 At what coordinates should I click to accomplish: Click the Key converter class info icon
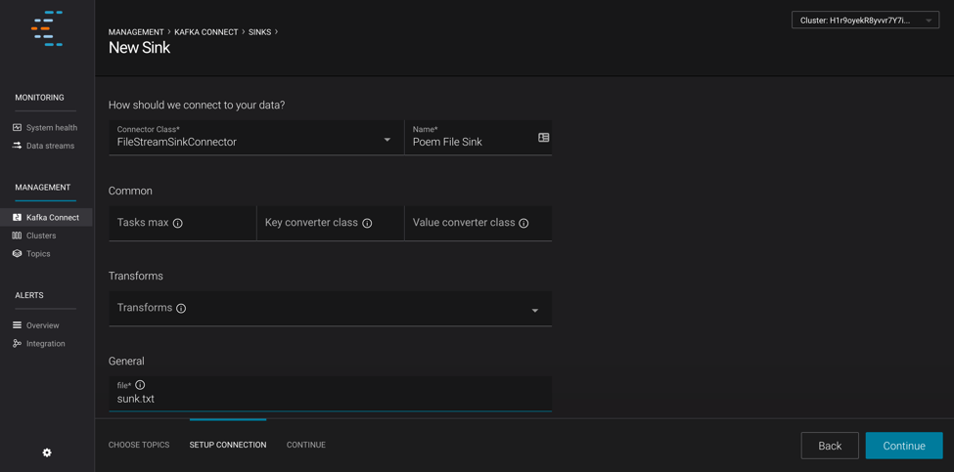point(367,224)
